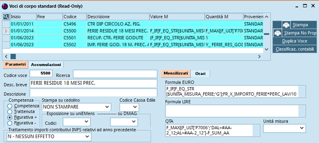319x143 pixels.
Task: Select the Trattenuta radio button
Action: [9, 112]
